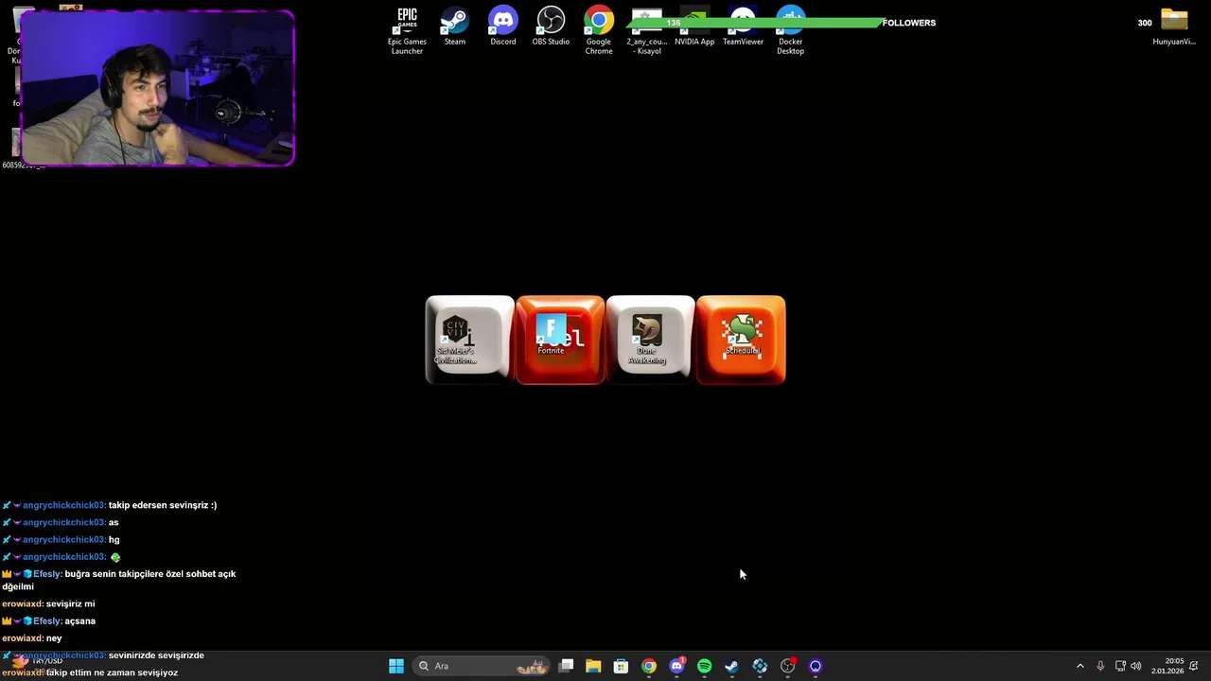Open Task View on the taskbar
The height and width of the screenshot is (681, 1211).
566,666
